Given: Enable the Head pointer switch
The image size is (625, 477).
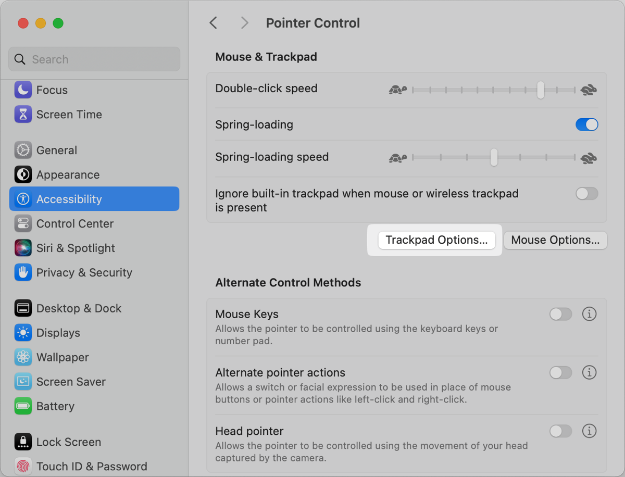Looking at the screenshot, I should point(560,431).
